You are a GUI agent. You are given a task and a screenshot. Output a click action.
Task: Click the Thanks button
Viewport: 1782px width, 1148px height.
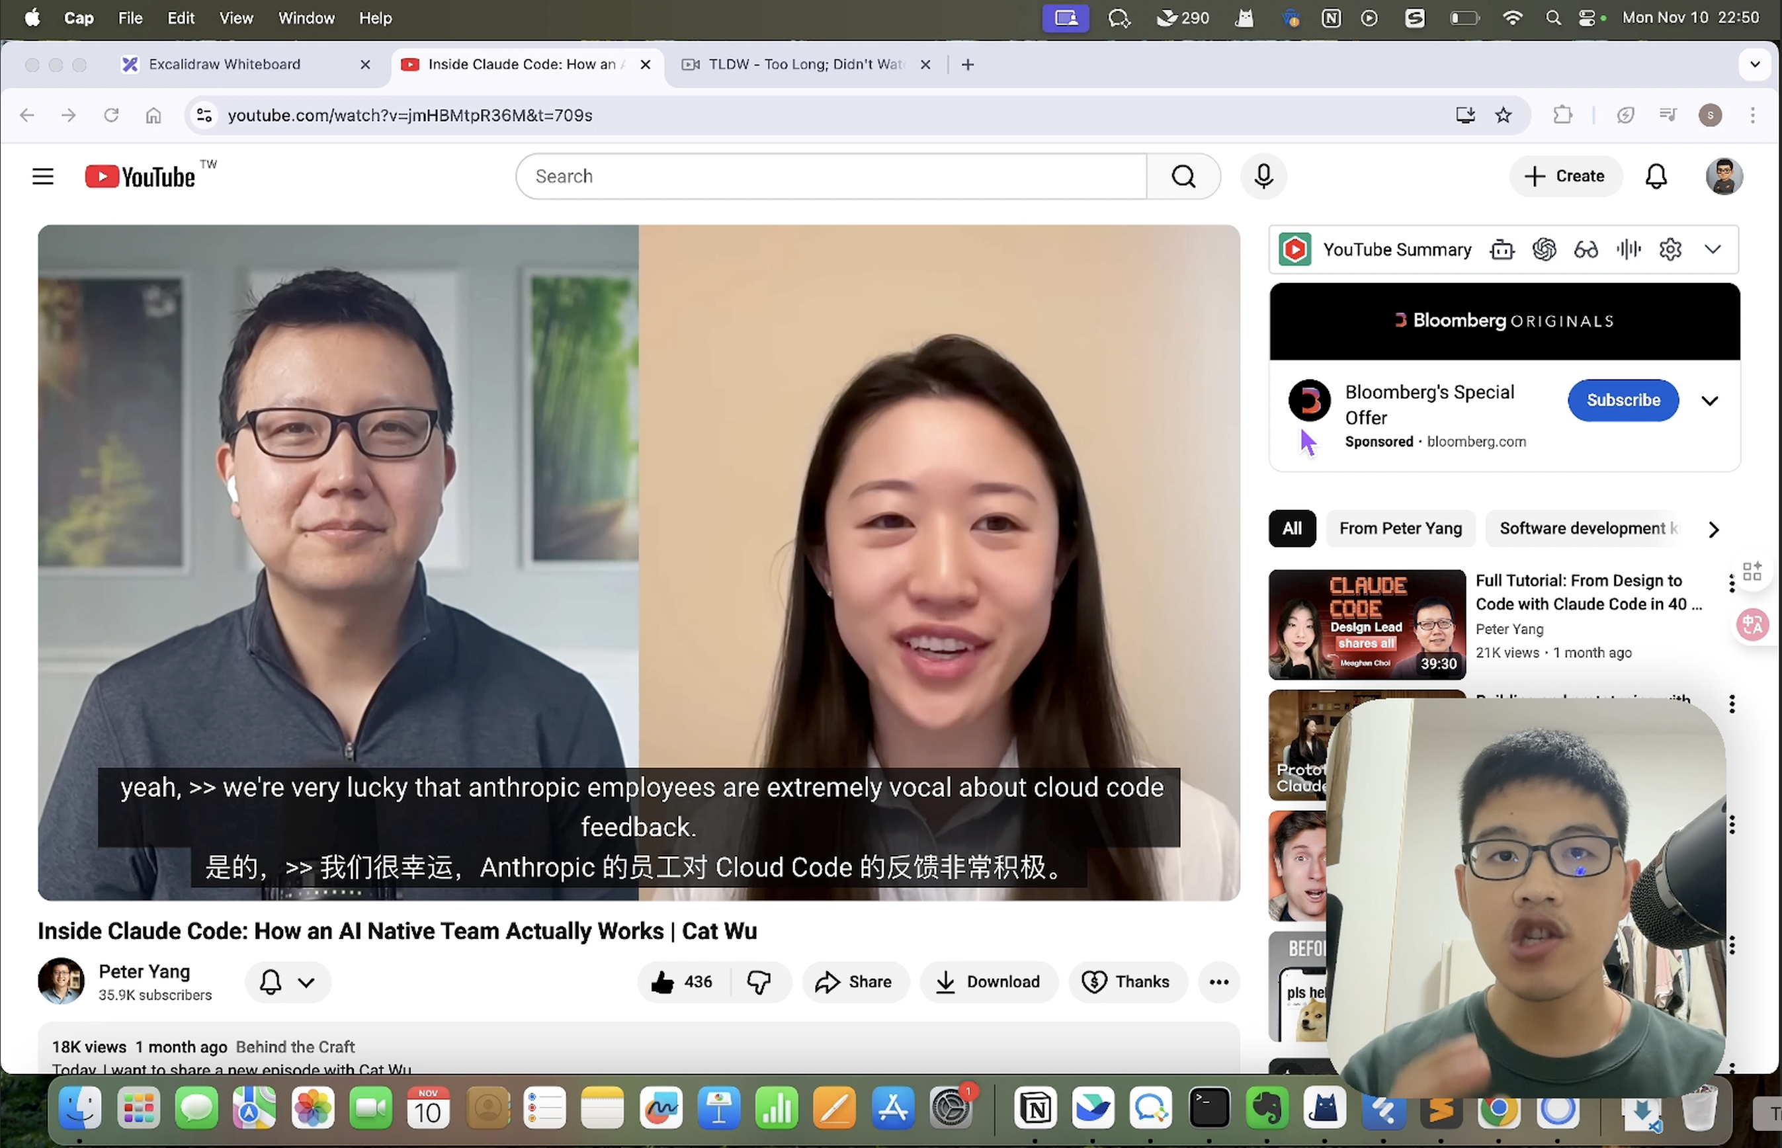[x=1126, y=982]
